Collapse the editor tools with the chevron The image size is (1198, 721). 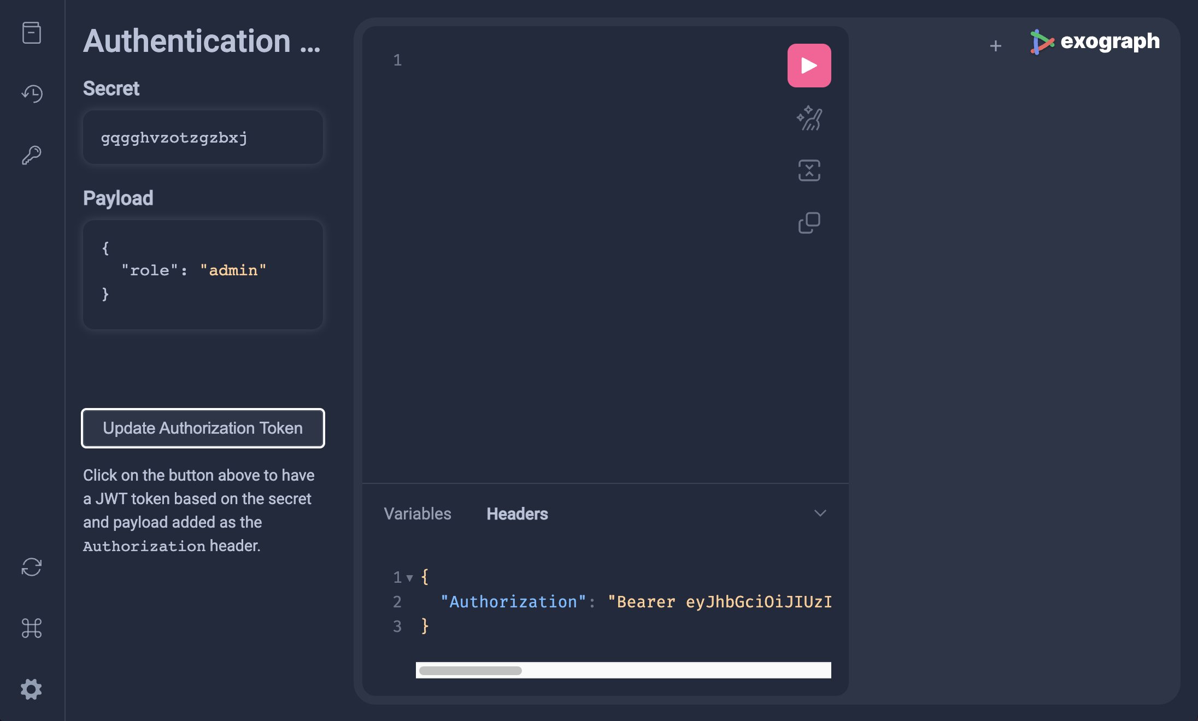tap(819, 513)
